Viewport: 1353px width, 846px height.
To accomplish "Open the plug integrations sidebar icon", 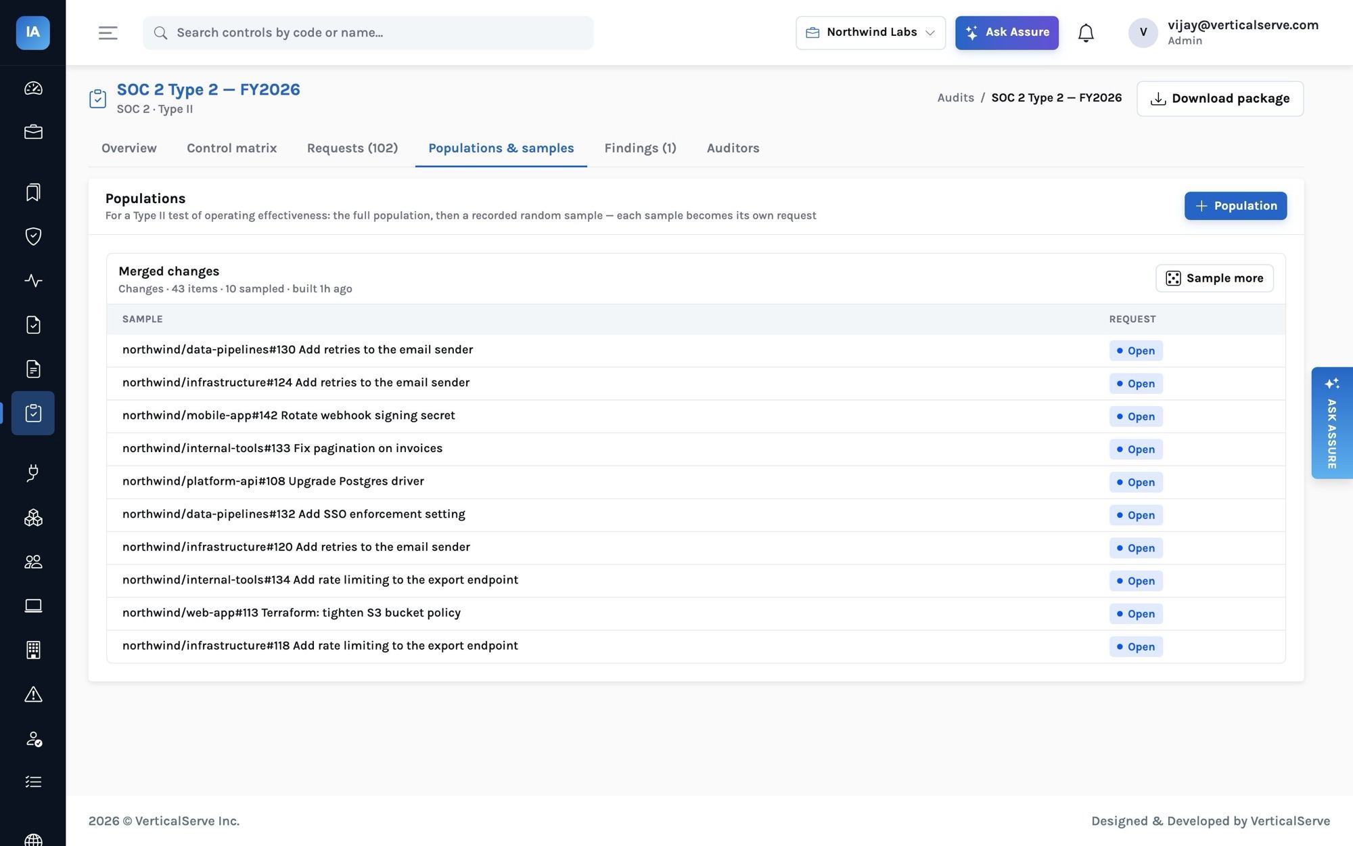I will point(33,473).
